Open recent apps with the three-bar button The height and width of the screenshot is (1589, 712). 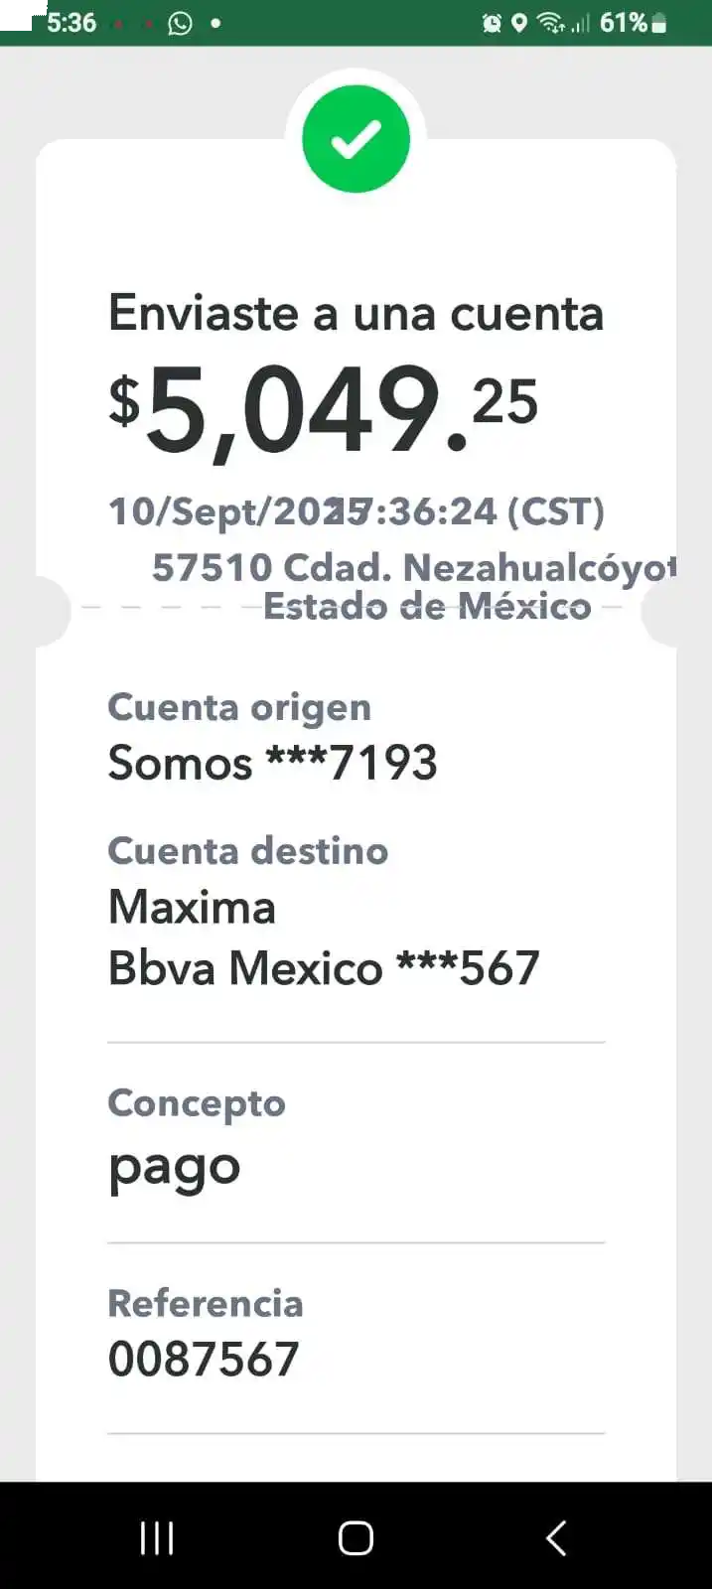[x=157, y=1537]
